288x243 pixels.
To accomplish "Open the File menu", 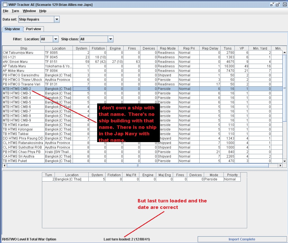I will tap(6, 11).
